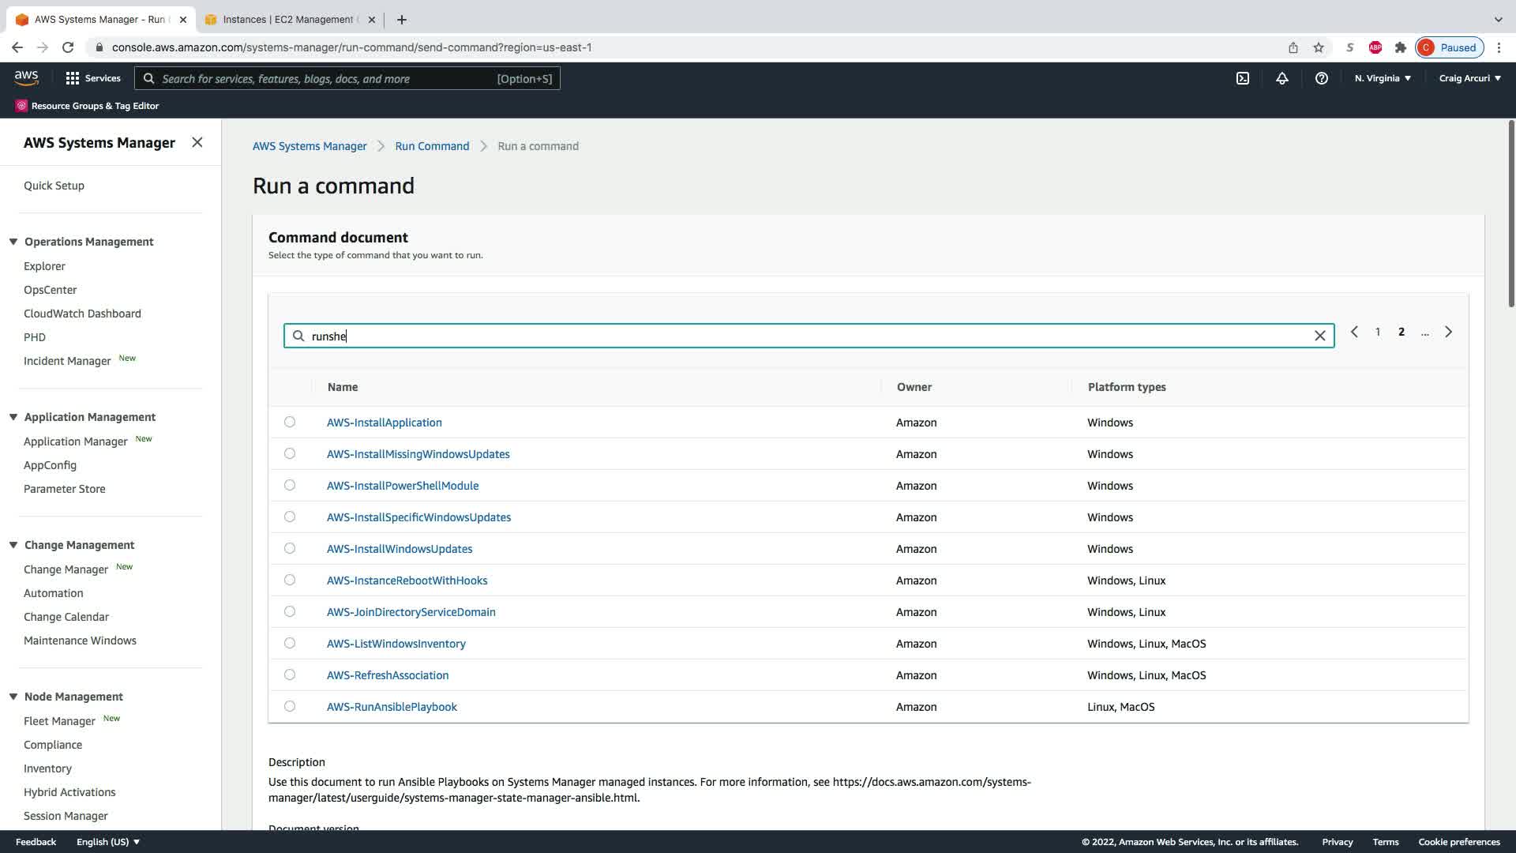Choose AWS-RefreshAssociation radio option
1516x853 pixels.
[x=290, y=675]
